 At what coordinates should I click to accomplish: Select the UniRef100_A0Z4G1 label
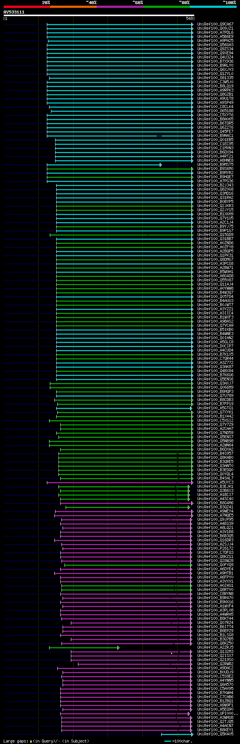coord(215,586)
